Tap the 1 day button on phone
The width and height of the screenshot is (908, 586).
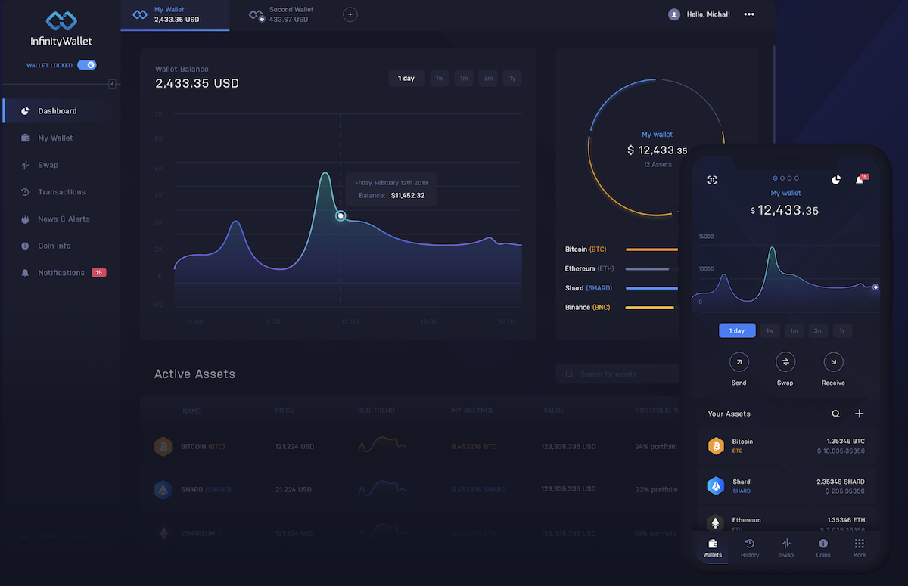737,331
